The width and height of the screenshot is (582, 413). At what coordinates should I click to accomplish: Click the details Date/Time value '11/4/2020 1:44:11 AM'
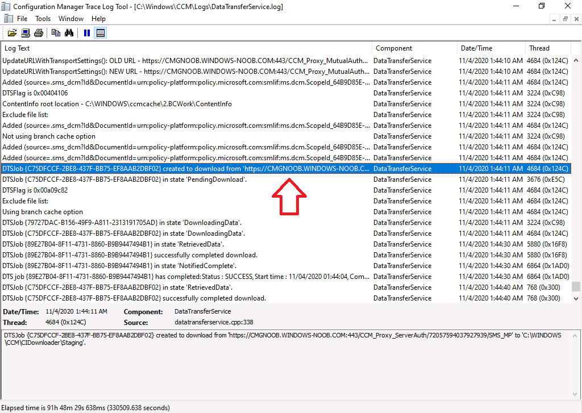(77, 311)
